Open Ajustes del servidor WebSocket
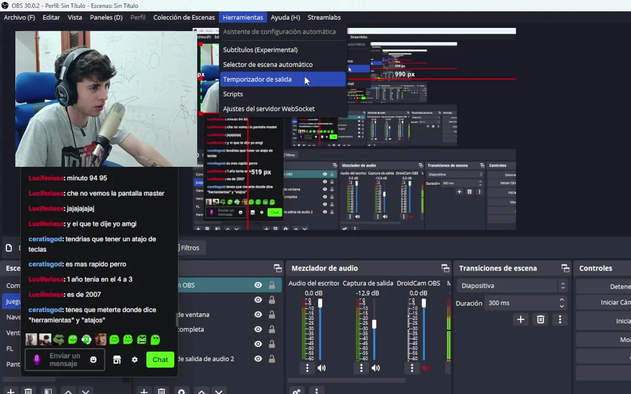Viewport: 631px width, 394px height. (x=283, y=108)
